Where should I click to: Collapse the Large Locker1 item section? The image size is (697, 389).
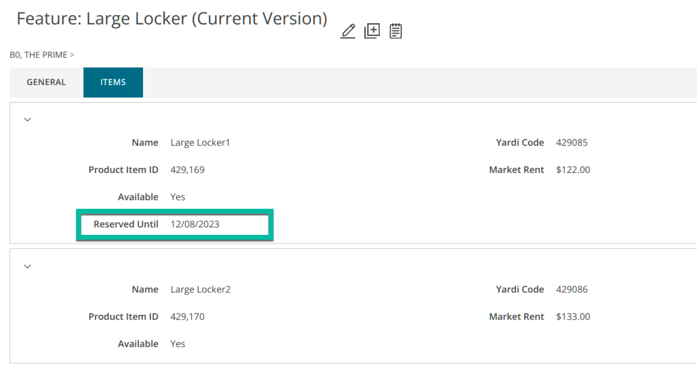click(x=27, y=120)
